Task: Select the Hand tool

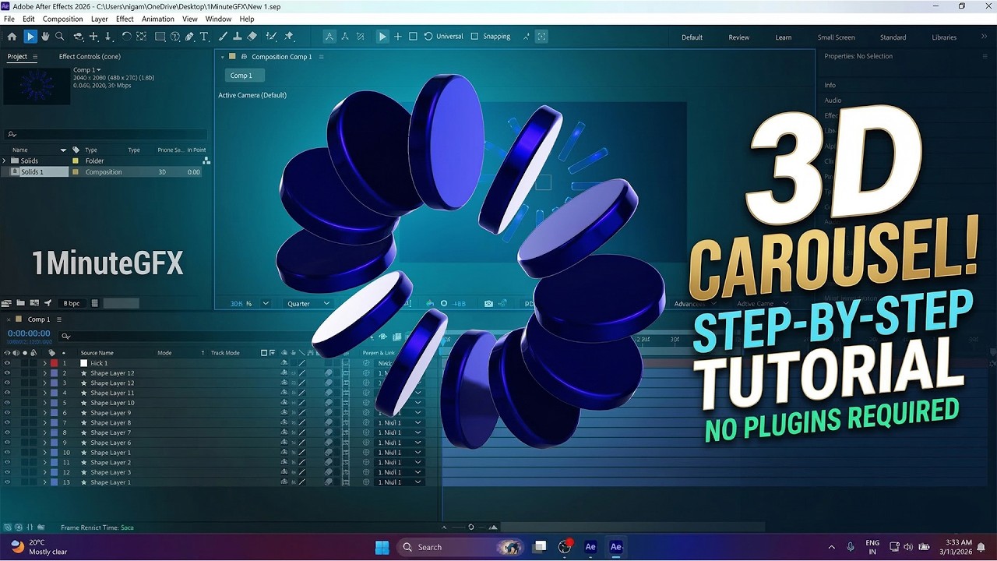Action: point(45,37)
